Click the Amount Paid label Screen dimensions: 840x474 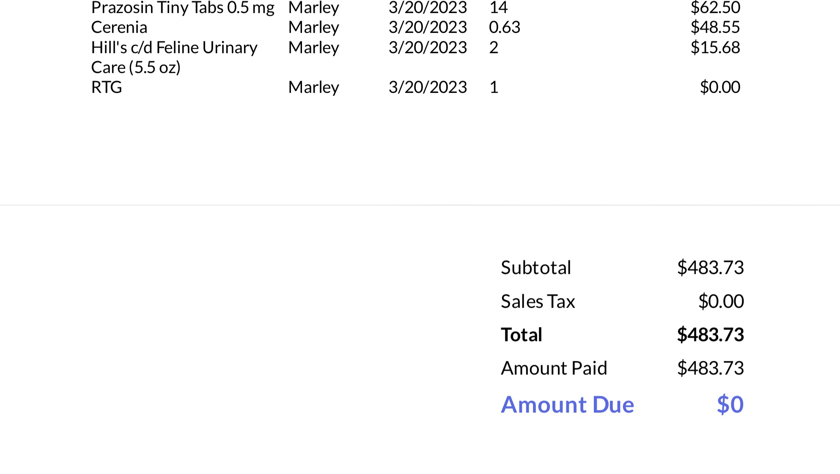[x=554, y=368]
